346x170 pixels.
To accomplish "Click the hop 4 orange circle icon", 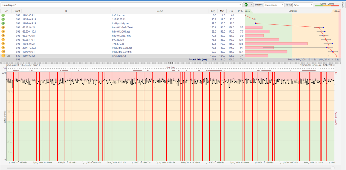I will tap(3, 27).
